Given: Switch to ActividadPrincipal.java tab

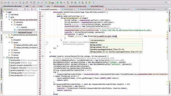Looking at the screenshot, I should (49, 9).
